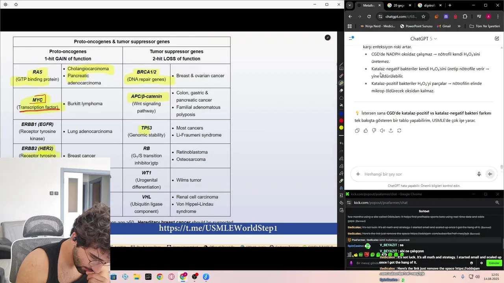Pick the green highlighter in the annotation toolbar
This screenshot has height=283, width=504.
point(341,83)
